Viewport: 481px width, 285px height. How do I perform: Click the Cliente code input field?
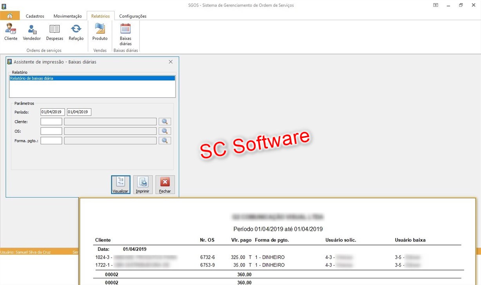[51, 122]
